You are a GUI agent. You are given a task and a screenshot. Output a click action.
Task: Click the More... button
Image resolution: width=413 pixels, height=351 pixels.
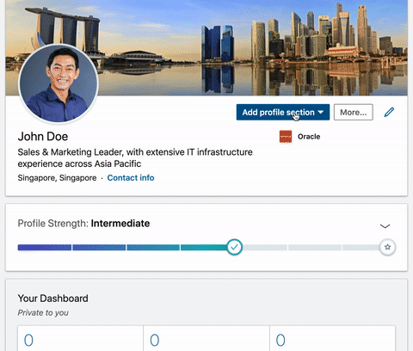(354, 112)
